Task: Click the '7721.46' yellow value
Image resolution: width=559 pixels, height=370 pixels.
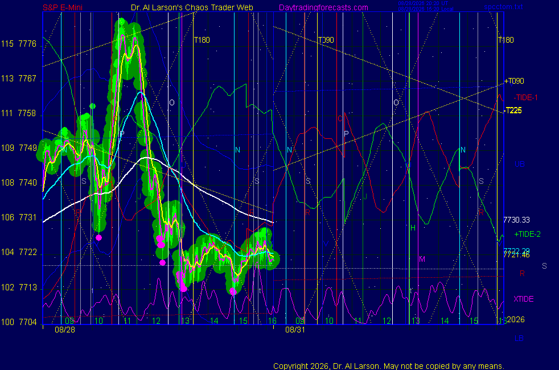Action: [516, 255]
